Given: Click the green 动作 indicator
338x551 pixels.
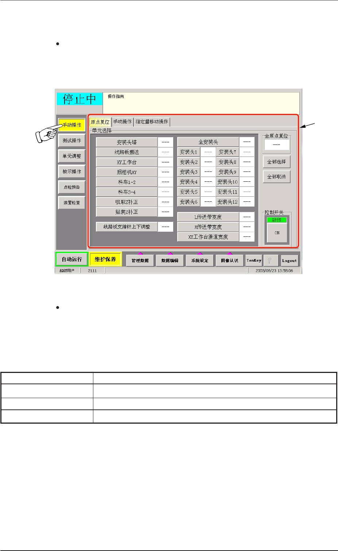Looking at the screenshot, I should click(x=277, y=220).
